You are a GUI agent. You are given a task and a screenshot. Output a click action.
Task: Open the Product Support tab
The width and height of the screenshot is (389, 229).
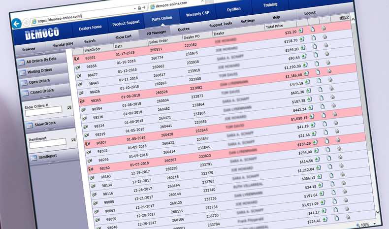126,24
